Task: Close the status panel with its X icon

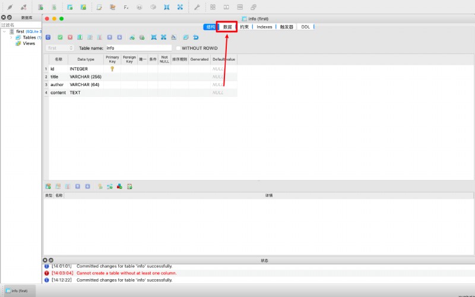Action: [x=45, y=260]
